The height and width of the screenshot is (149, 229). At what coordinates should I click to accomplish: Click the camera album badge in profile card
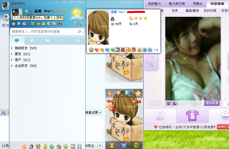150,50
